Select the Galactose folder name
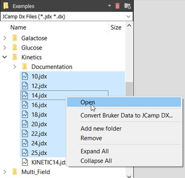 34,38
